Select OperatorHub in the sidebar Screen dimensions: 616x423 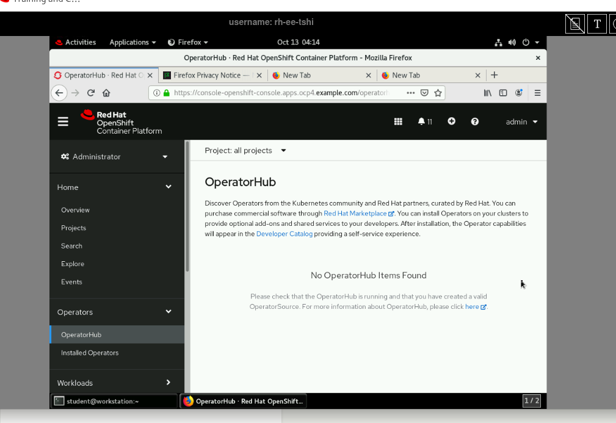click(117, 334)
